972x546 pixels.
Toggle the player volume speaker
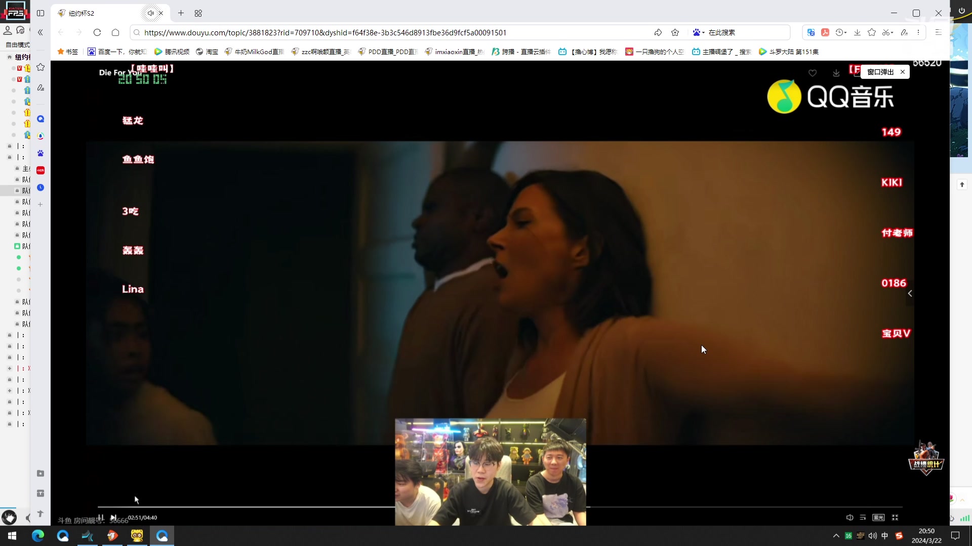click(x=850, y=518)
